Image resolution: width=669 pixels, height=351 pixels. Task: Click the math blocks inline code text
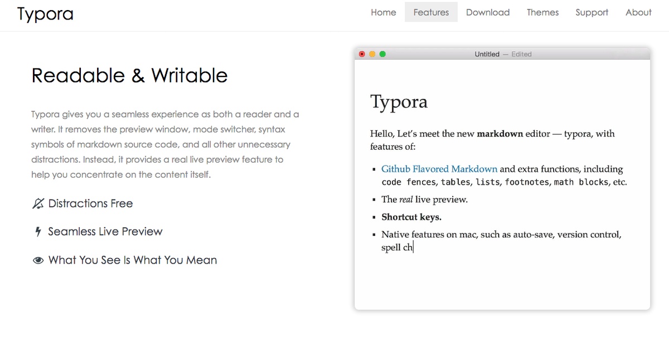tap(580, 182)
